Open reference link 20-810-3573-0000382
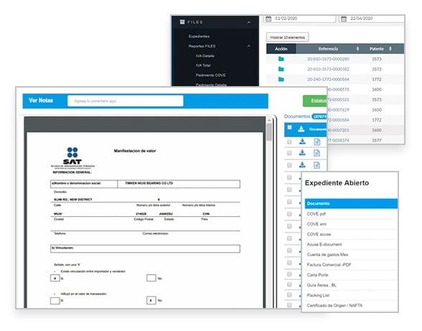 (328, 69)
